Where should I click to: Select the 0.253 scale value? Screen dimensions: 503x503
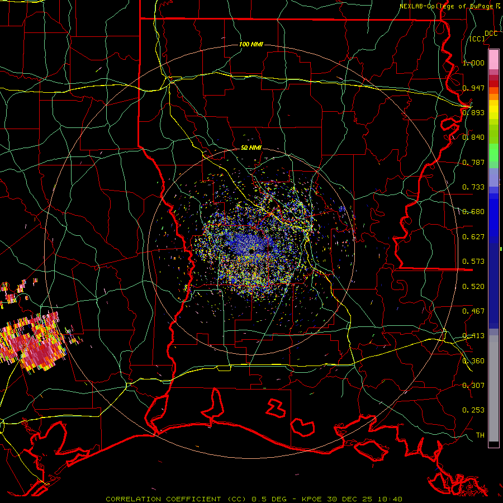point(473,410)
